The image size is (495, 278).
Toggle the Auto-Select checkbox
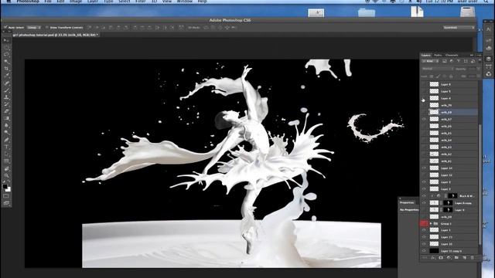point(5,28)
